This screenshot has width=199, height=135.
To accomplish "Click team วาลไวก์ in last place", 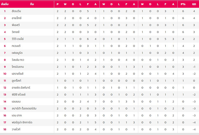I will click(16, 129).
